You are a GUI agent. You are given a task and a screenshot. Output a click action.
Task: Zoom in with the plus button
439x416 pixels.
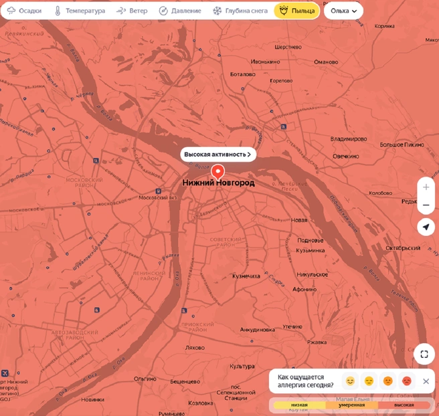click(426, 187)
